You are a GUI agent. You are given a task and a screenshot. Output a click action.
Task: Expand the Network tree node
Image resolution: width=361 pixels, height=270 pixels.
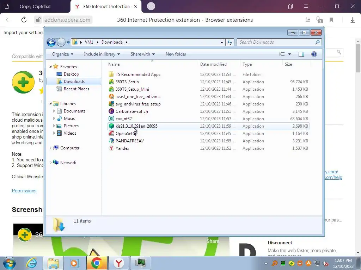tap(51, 162)
